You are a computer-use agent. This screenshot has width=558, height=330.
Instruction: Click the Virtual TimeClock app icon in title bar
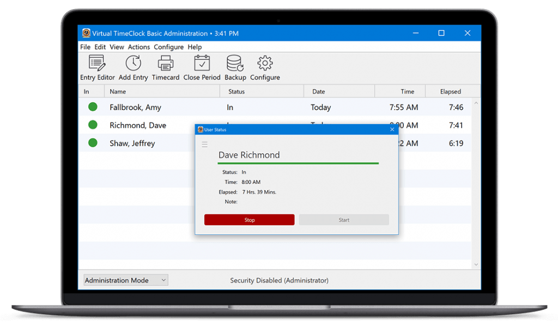pos(86,33)
